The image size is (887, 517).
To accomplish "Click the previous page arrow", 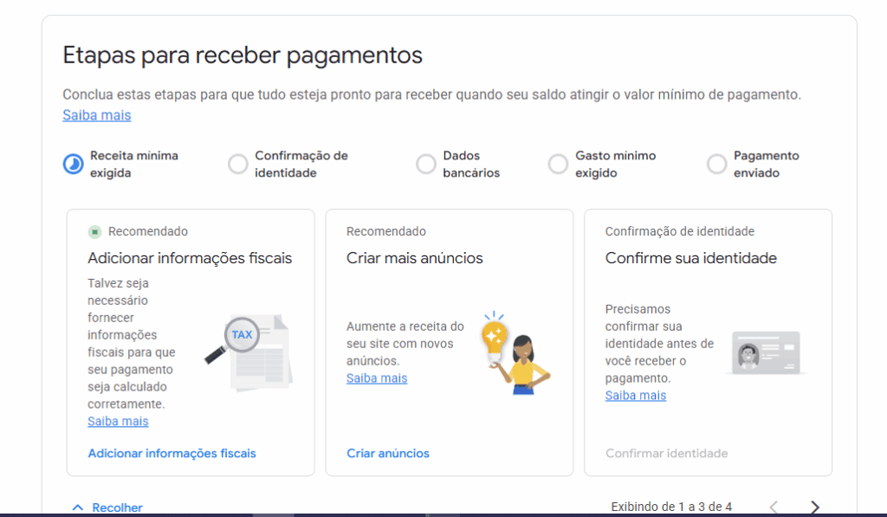I will (775, 507).
